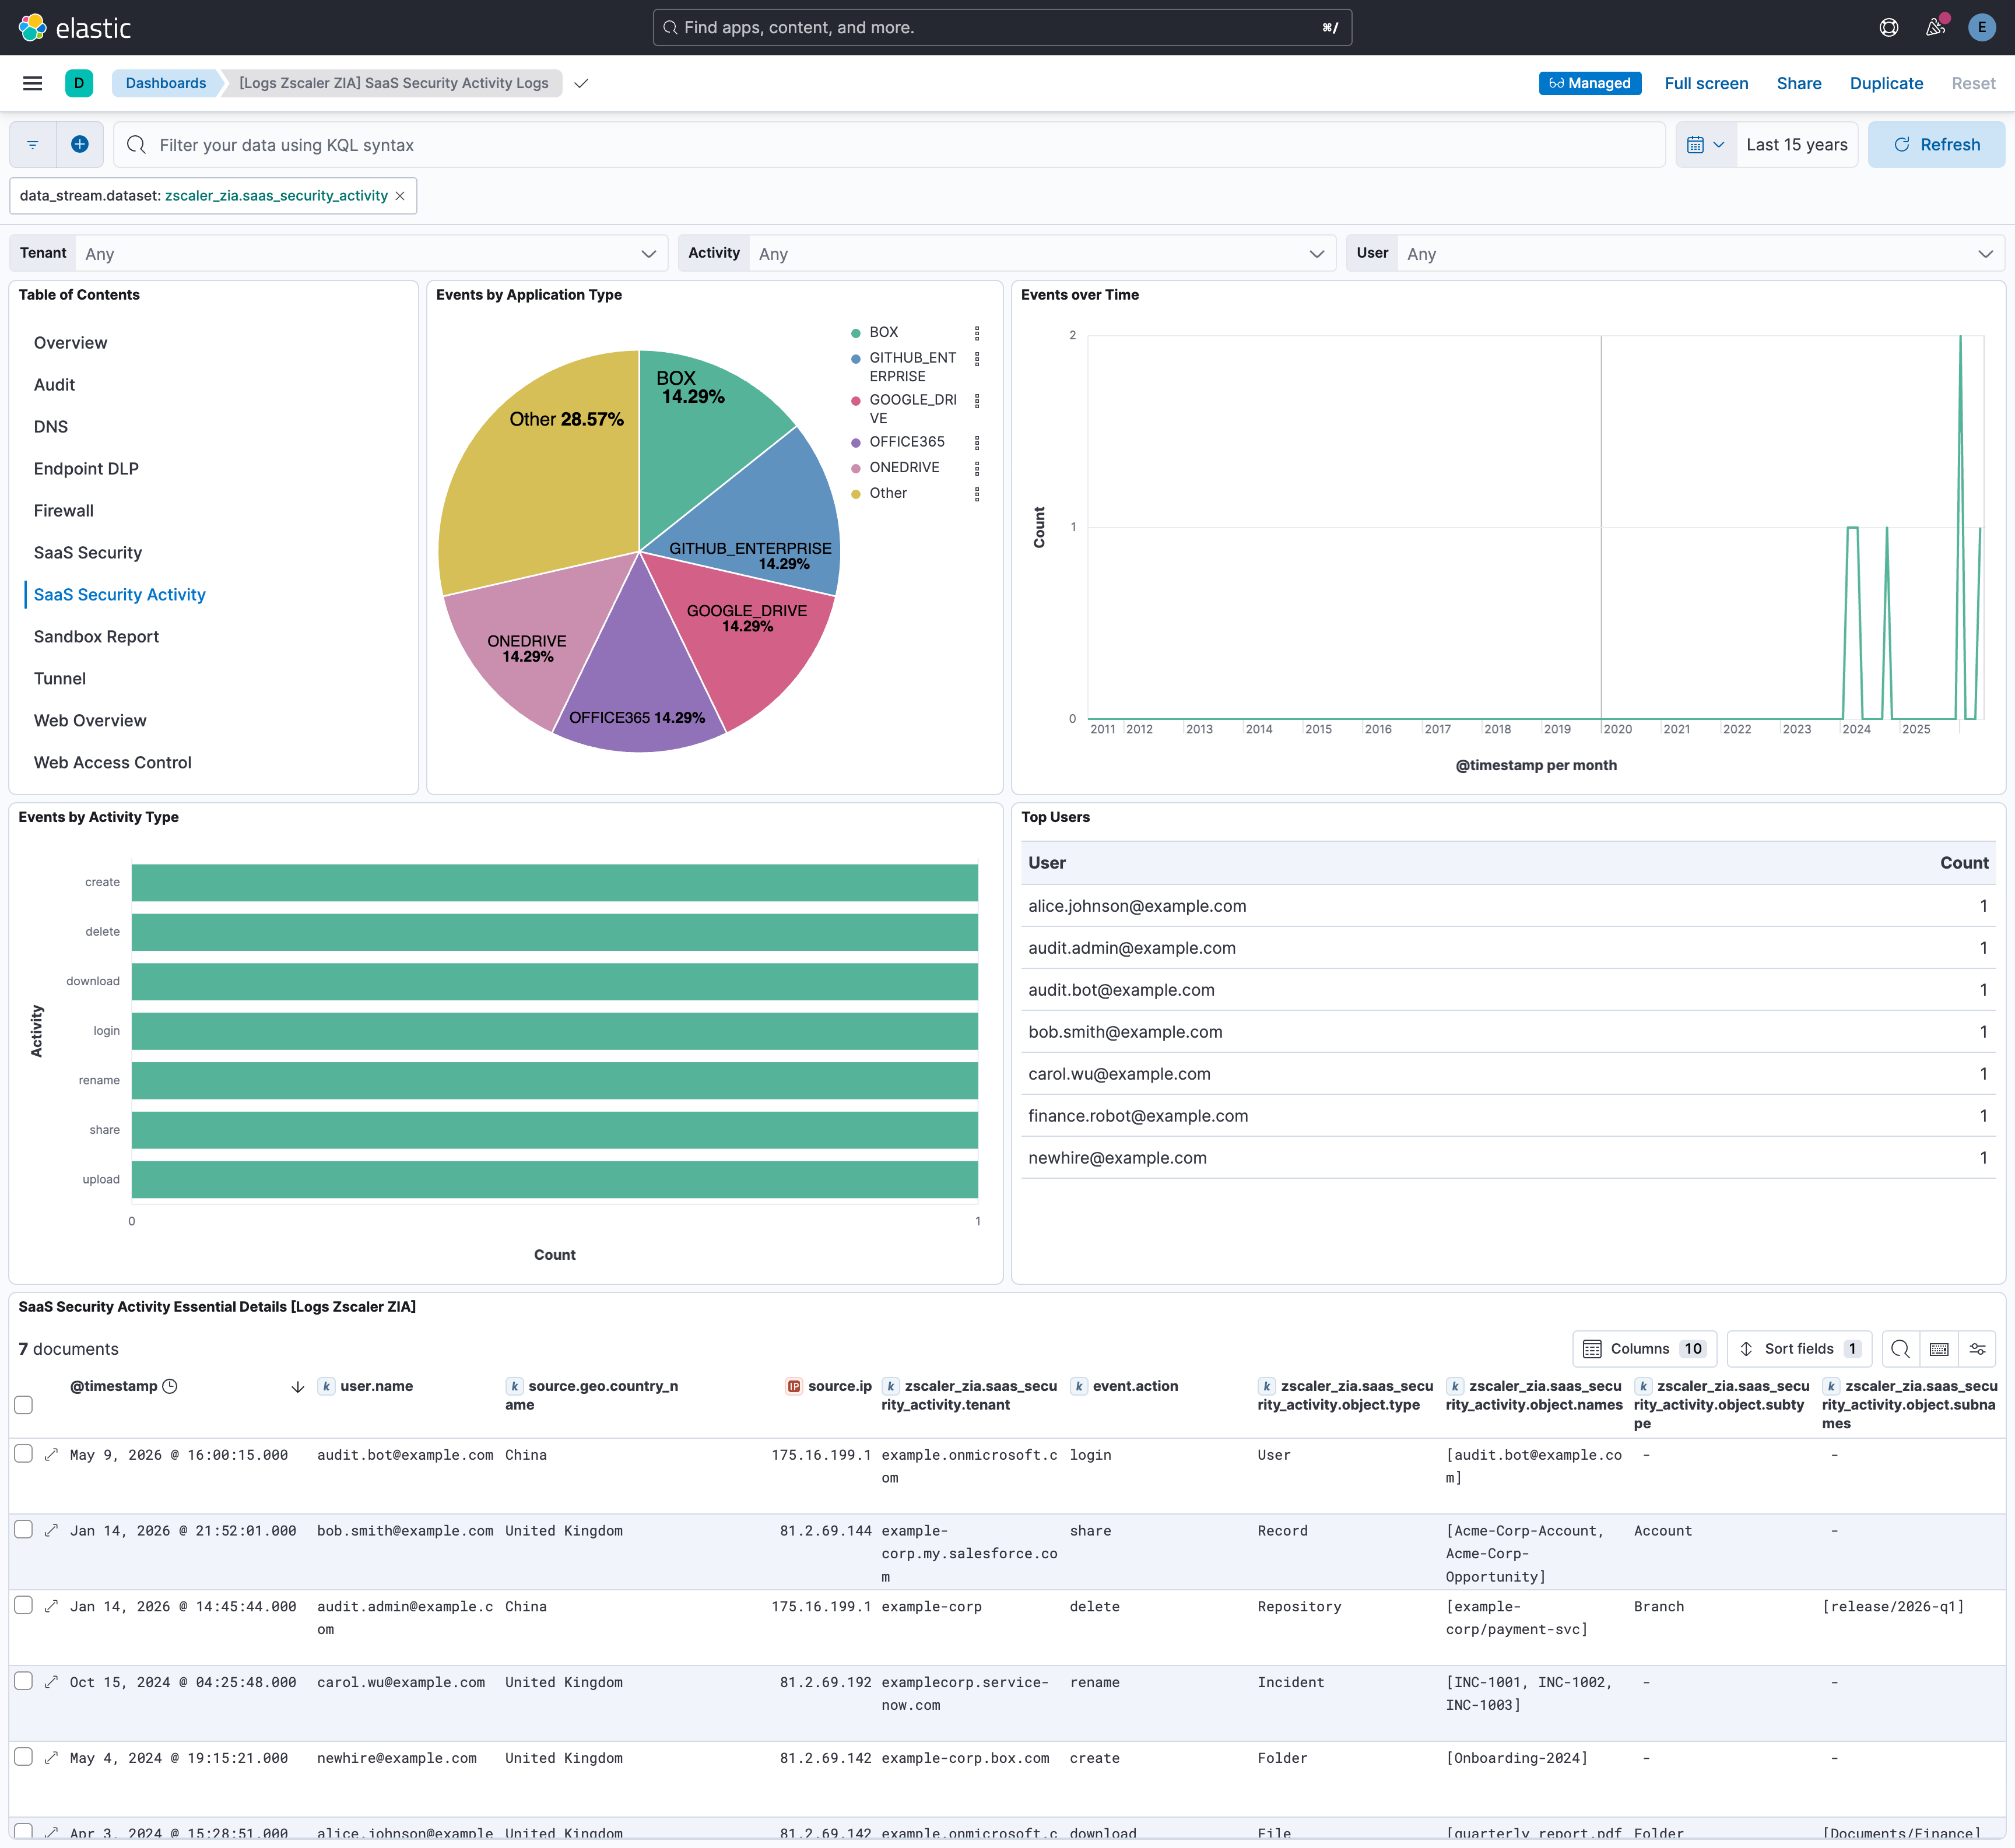This screenshot has height=1848, width=2015.
Task: Click the green D space avatar
Action: point(79,83)
